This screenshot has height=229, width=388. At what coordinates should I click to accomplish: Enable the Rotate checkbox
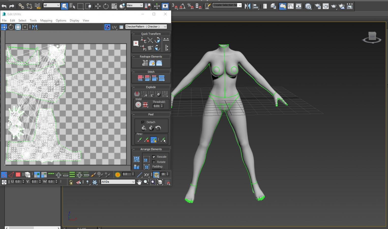(x=154, y=162)
